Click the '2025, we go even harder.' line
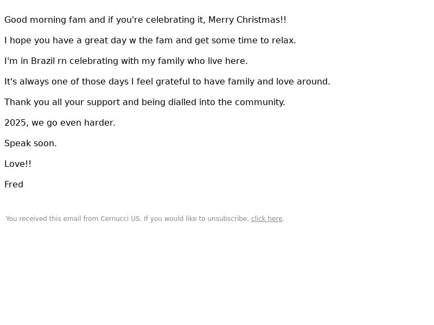Viewport: 434px width, 325px height. coord(60,123)
